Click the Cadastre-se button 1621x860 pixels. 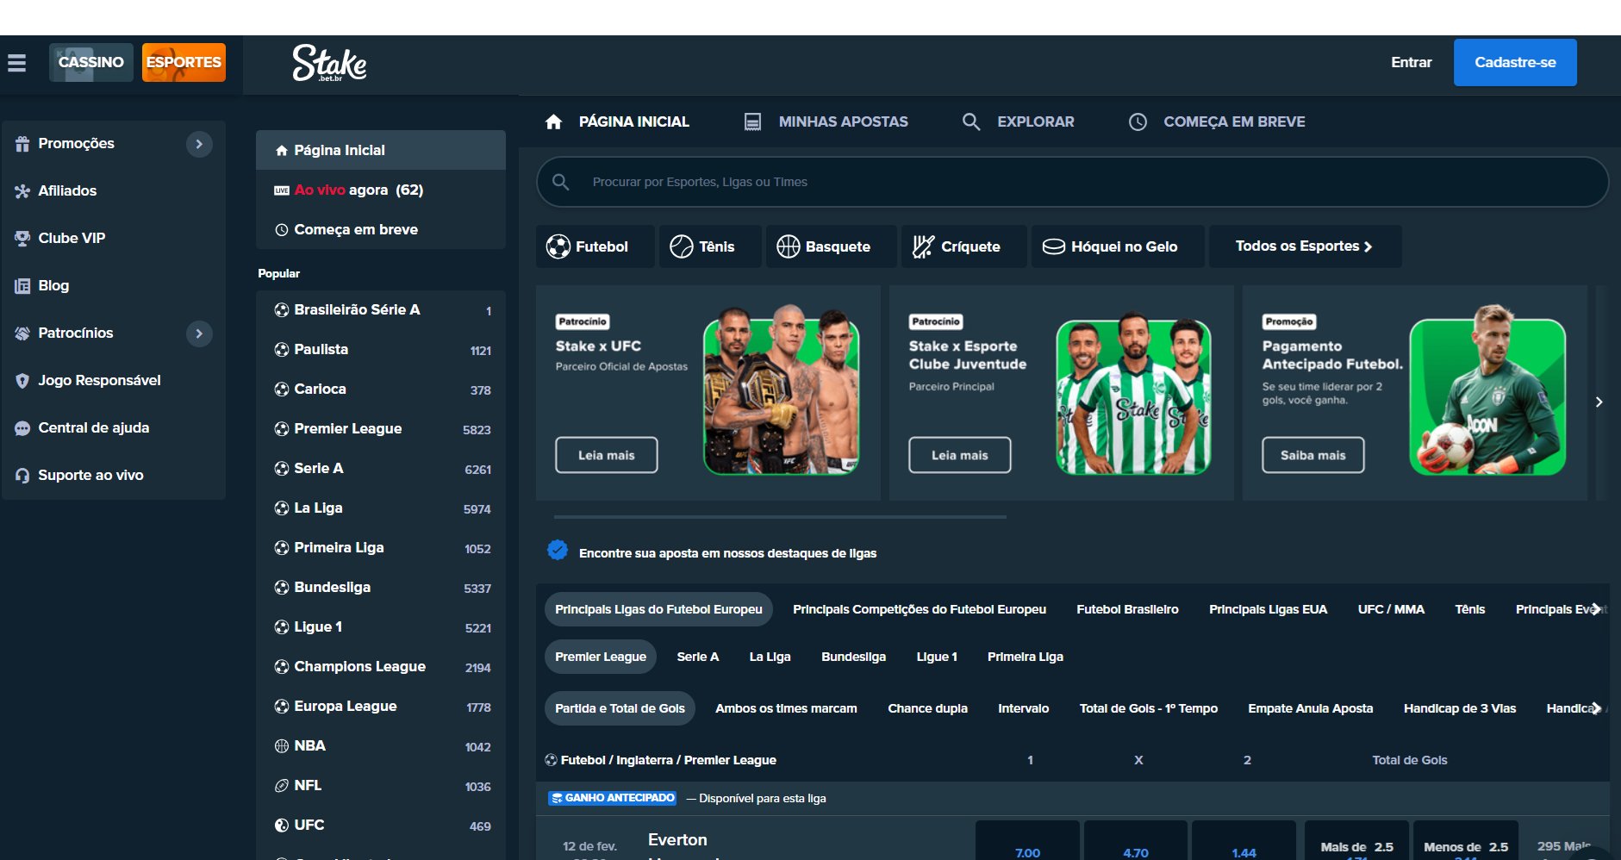click(x=1514, y=63)
